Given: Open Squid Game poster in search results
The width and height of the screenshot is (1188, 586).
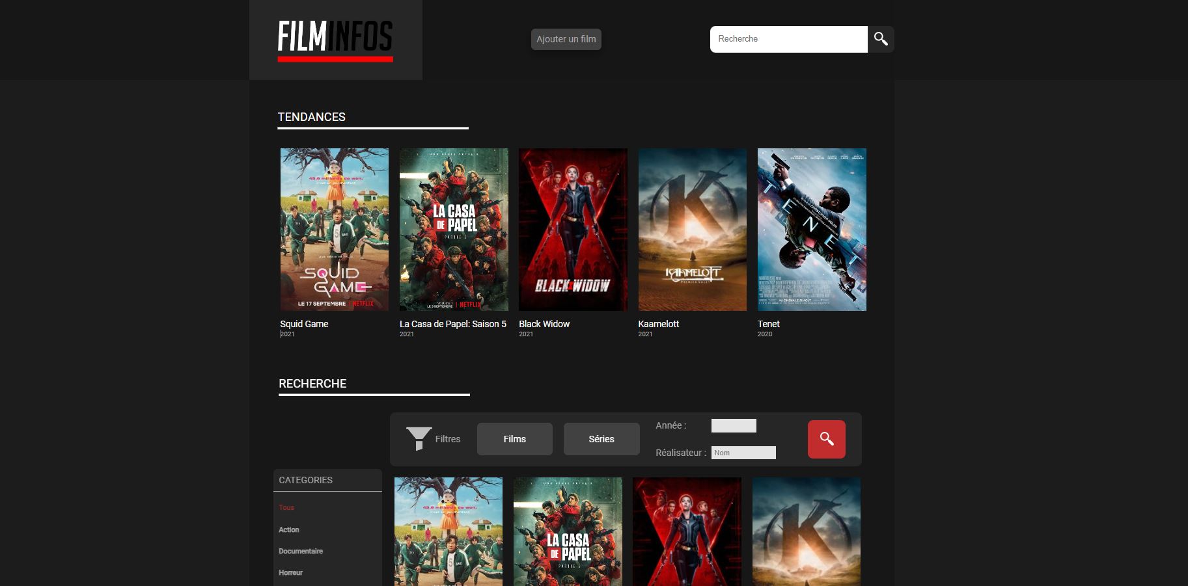Looking at the screenshot, I should pyautogui.click(x=449, y=532).
